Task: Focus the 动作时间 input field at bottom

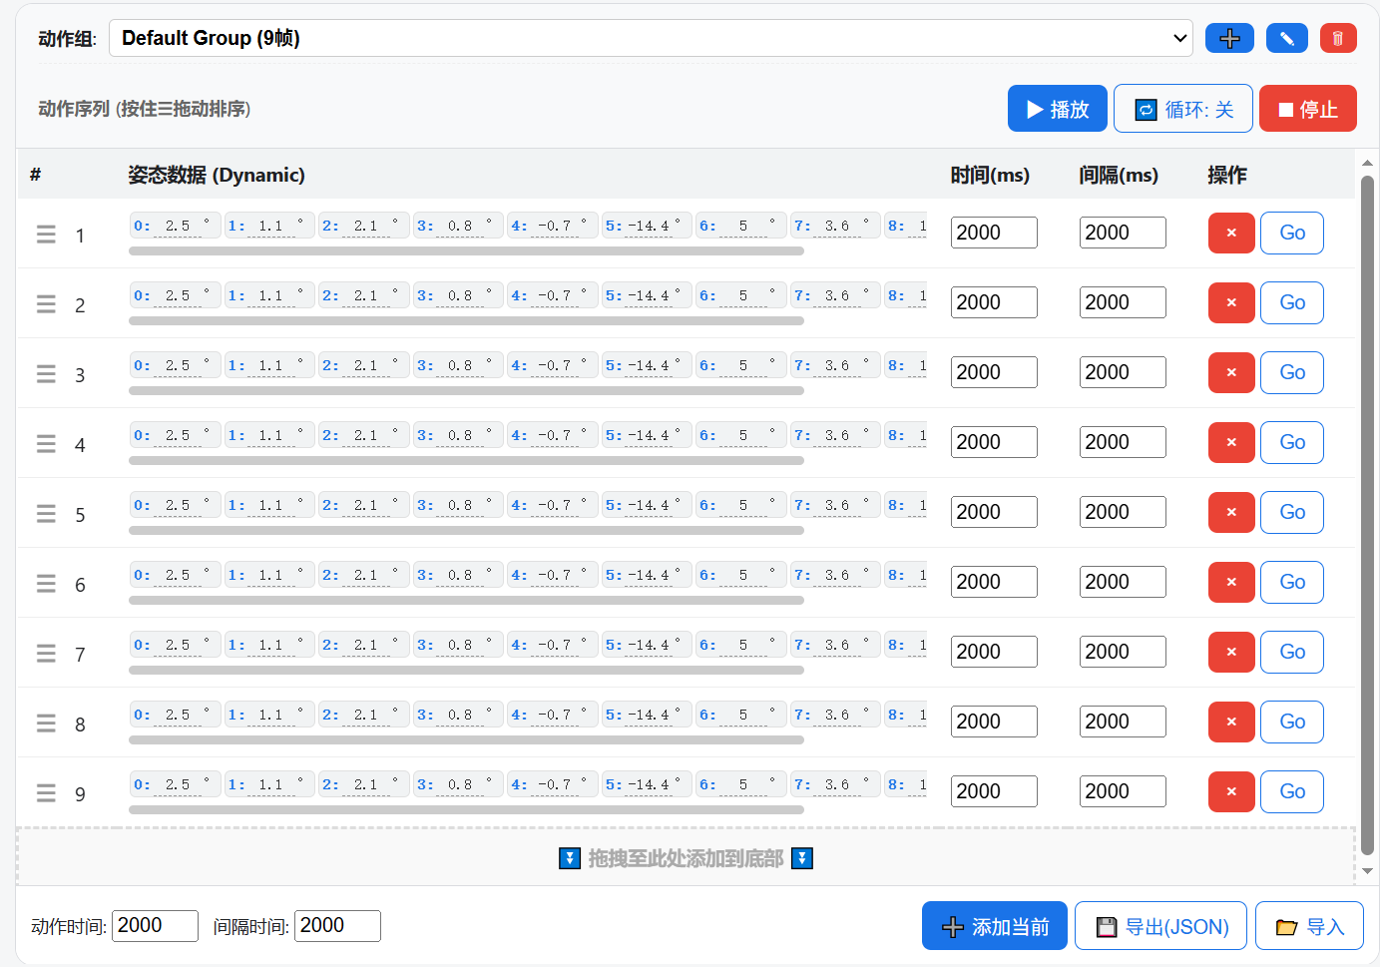Action: coord(155,926)
